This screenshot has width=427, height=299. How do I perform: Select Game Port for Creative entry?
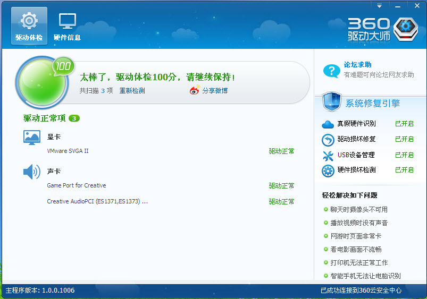(x=77, y=185)
